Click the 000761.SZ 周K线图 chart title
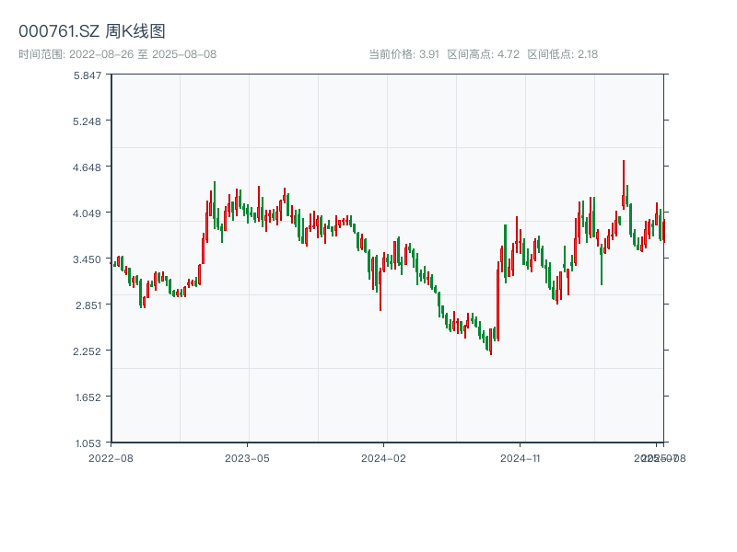This screenshot has height=552, width=737. (x=92, y=31)
